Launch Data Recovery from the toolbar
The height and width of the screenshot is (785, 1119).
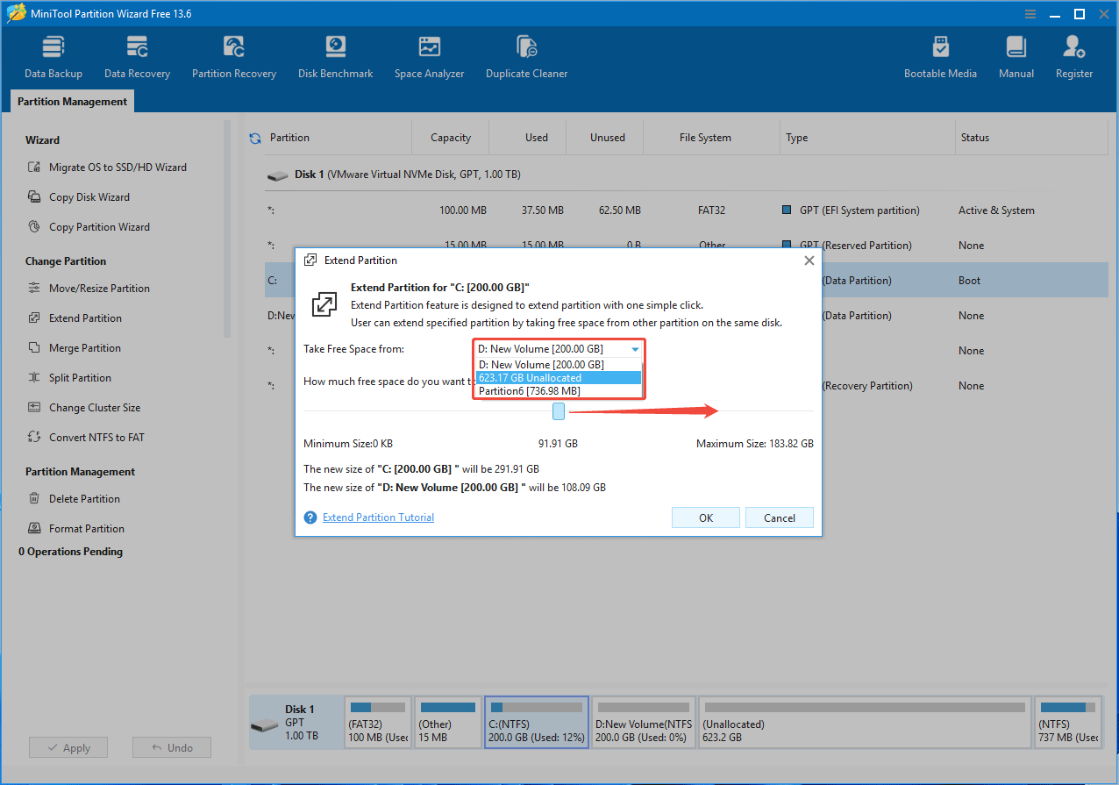pos(137,57)
